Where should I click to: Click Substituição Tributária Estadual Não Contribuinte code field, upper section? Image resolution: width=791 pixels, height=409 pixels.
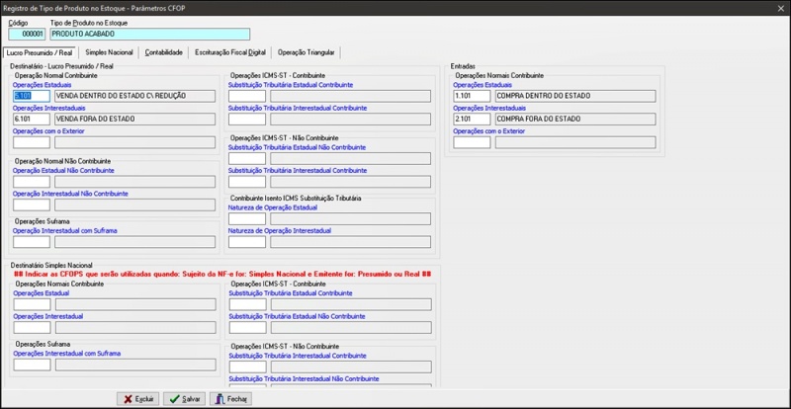point(246,158)
